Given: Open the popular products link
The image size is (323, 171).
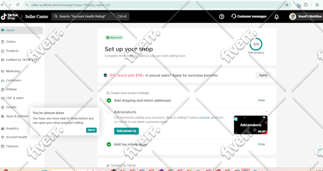Looking at the screenshot, I should click(211, 118).
